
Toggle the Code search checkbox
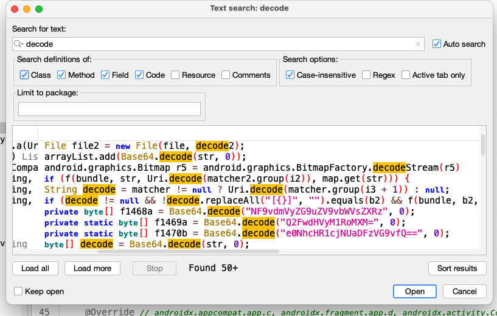[x=139, y=75]
